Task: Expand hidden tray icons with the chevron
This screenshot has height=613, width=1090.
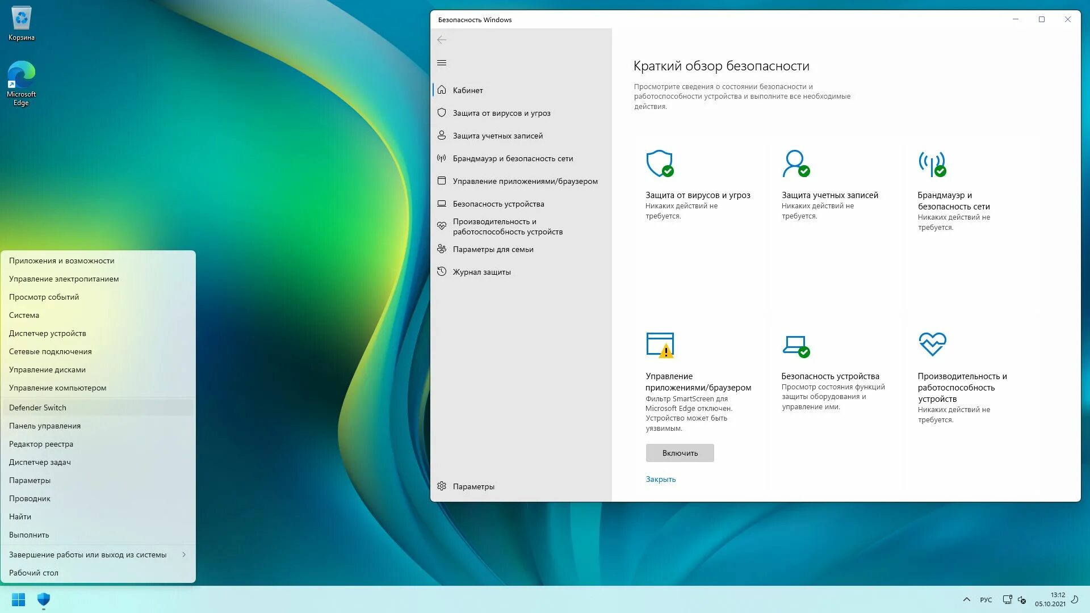Action: (967, 599)
